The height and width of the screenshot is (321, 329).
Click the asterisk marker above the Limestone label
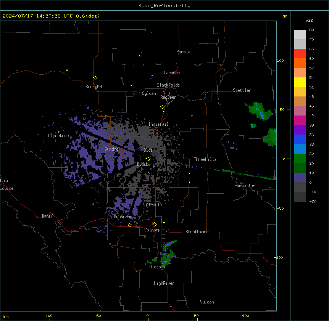click(x=58, y=132)
